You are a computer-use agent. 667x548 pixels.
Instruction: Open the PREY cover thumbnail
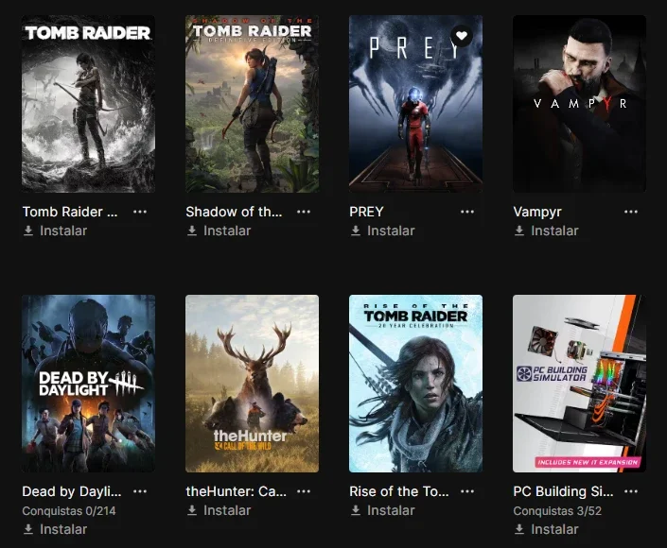[x=415, y=104]
